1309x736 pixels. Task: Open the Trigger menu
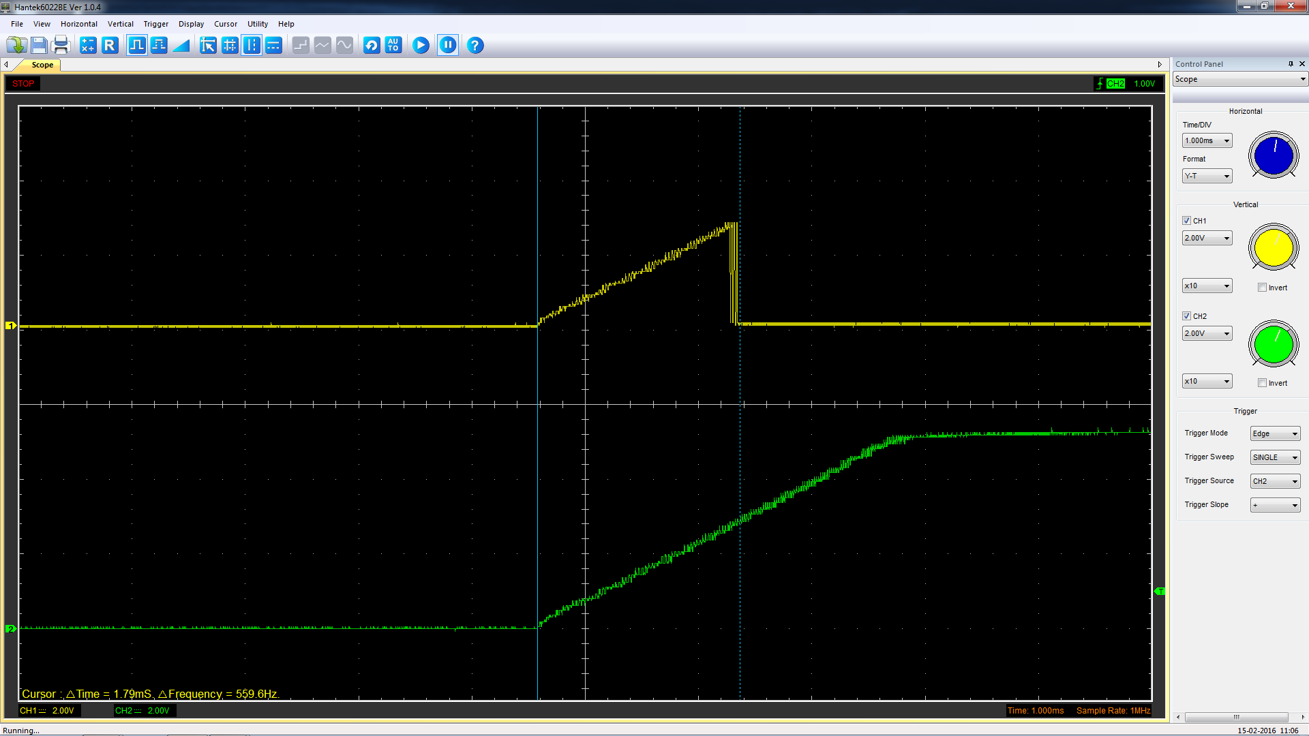155,23
